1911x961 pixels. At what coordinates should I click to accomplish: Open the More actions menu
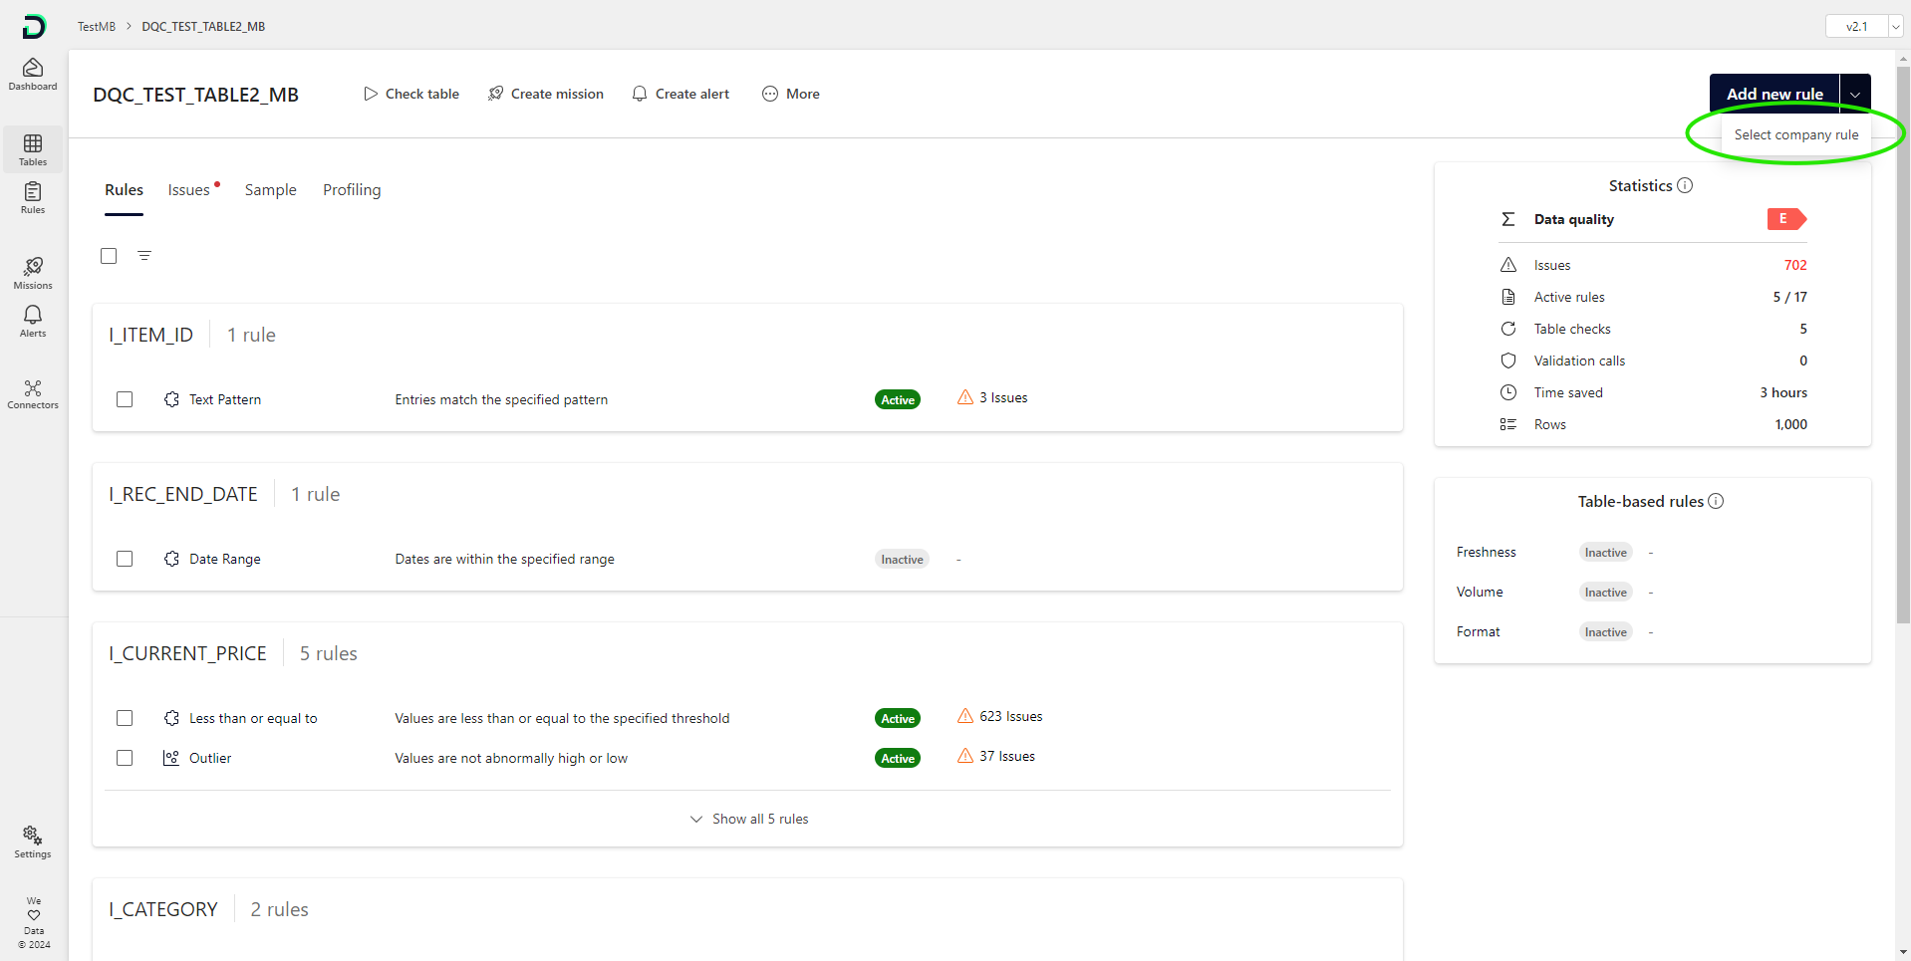(791, 94)
